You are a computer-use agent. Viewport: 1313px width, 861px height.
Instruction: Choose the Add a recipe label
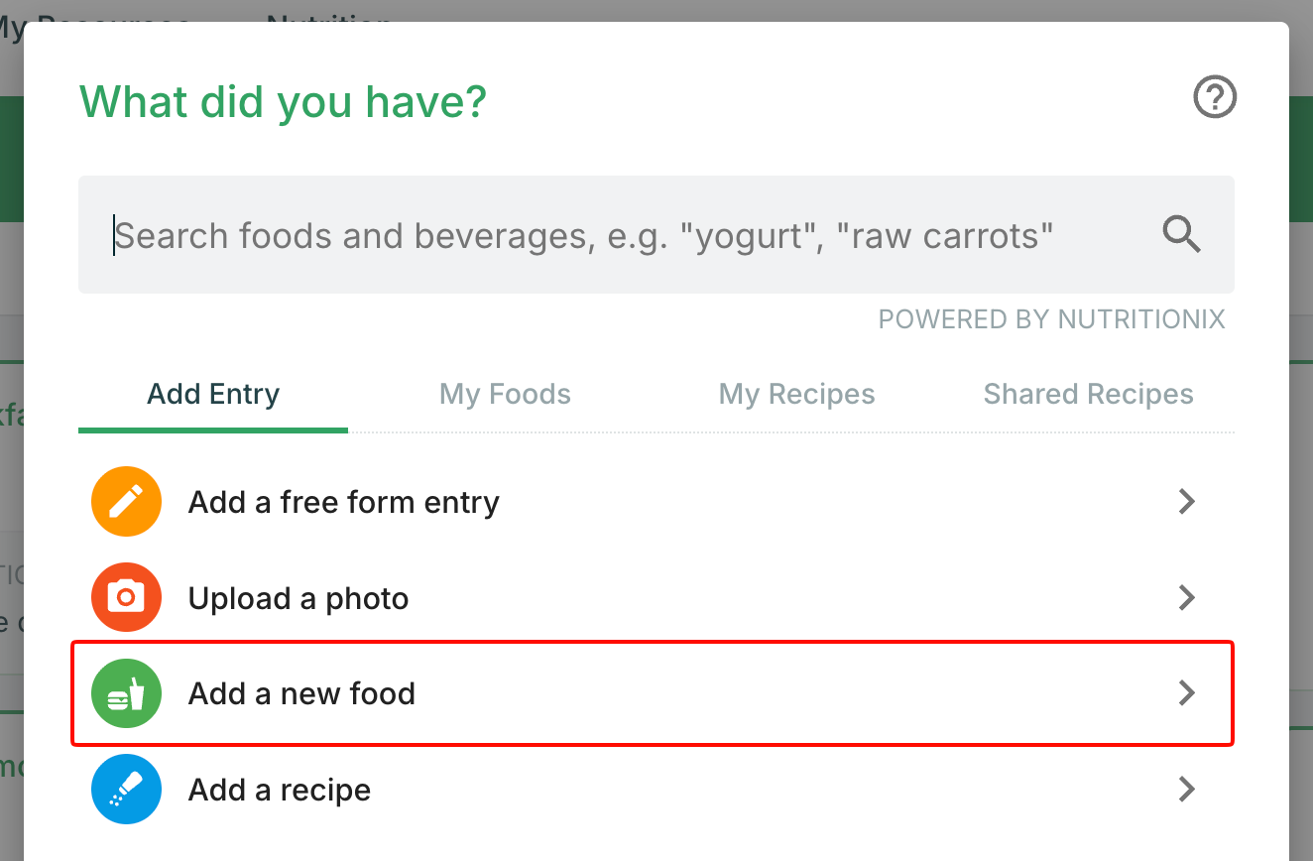click(280, 790)
